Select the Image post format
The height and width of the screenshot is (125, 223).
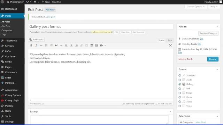tap(180, 93)
